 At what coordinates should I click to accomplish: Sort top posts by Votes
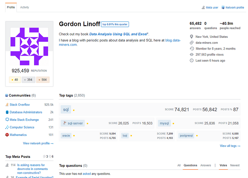[x=223, y=165]
